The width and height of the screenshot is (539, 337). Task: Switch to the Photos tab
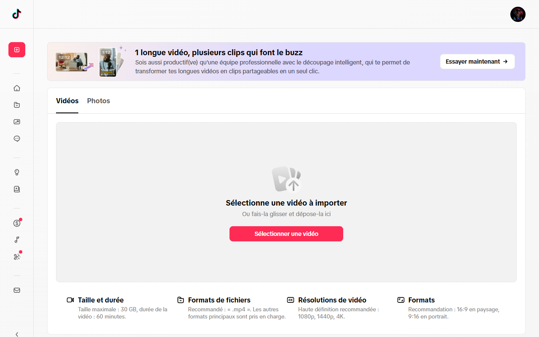pyautogui.click(x=99, y=101)
